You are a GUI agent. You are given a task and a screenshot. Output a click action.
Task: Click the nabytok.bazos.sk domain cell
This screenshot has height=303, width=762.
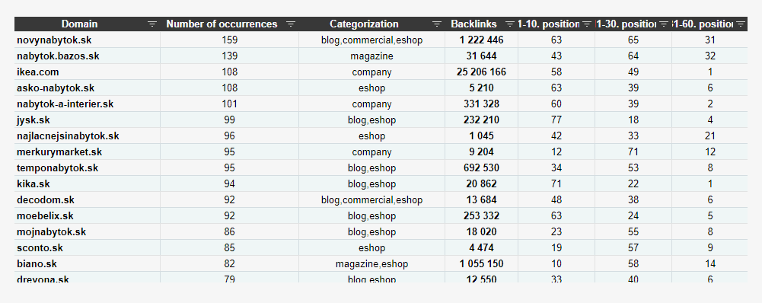click(x=88, y=56)
